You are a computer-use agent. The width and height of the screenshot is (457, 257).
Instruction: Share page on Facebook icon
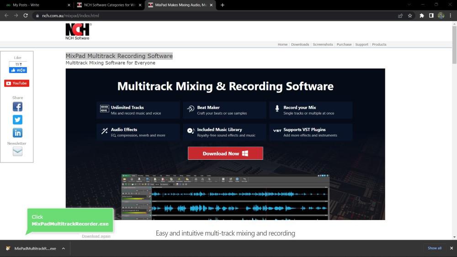tap(17, 107)
